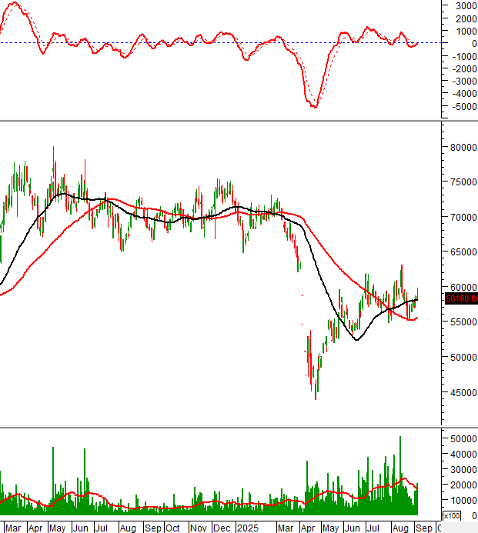This screenshot has height=533, width=478.
Task: Click the Dec label on the time axis
Action: [x=223, y=528]
